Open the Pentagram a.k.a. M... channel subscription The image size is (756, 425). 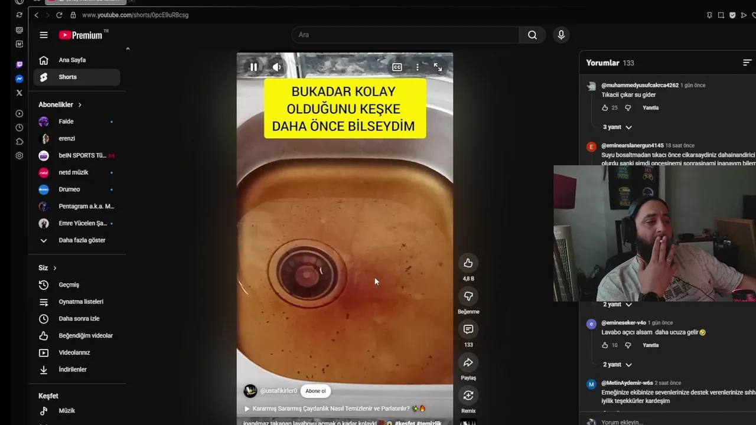tap(77, 207)
